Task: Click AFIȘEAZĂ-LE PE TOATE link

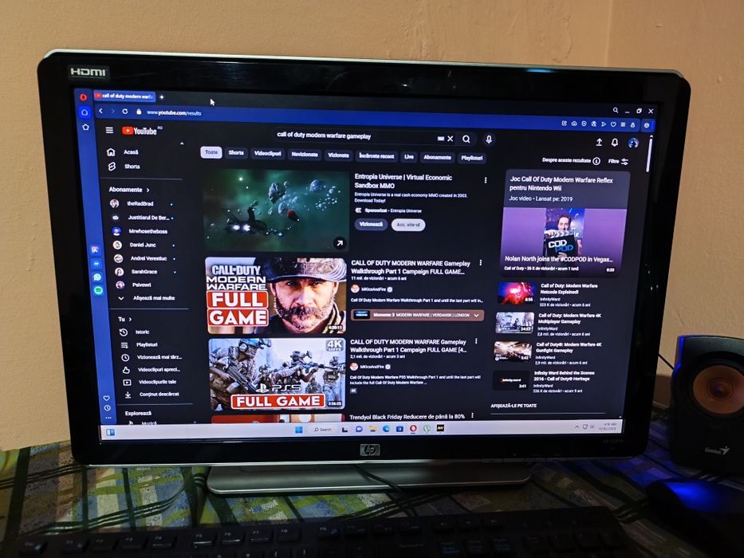Action: pyautogui.click(x=514, y=406)
